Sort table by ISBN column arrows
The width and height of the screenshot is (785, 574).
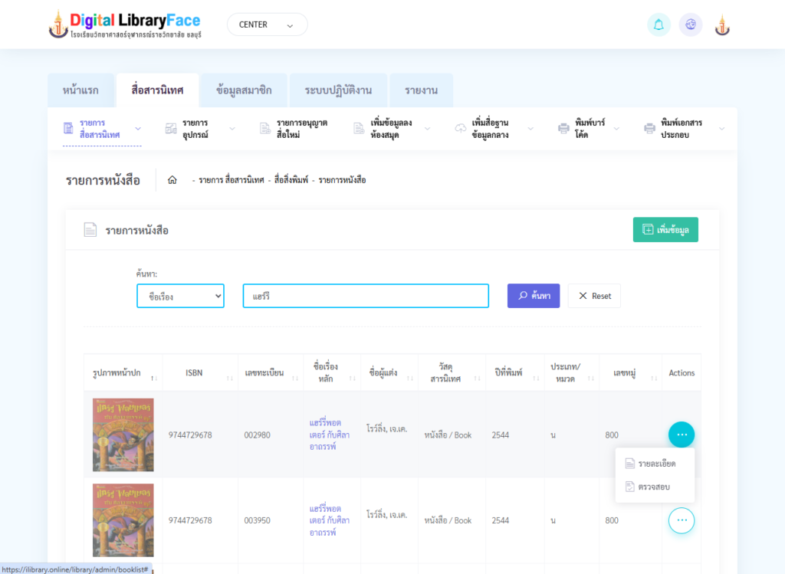[x=231, y=379]
